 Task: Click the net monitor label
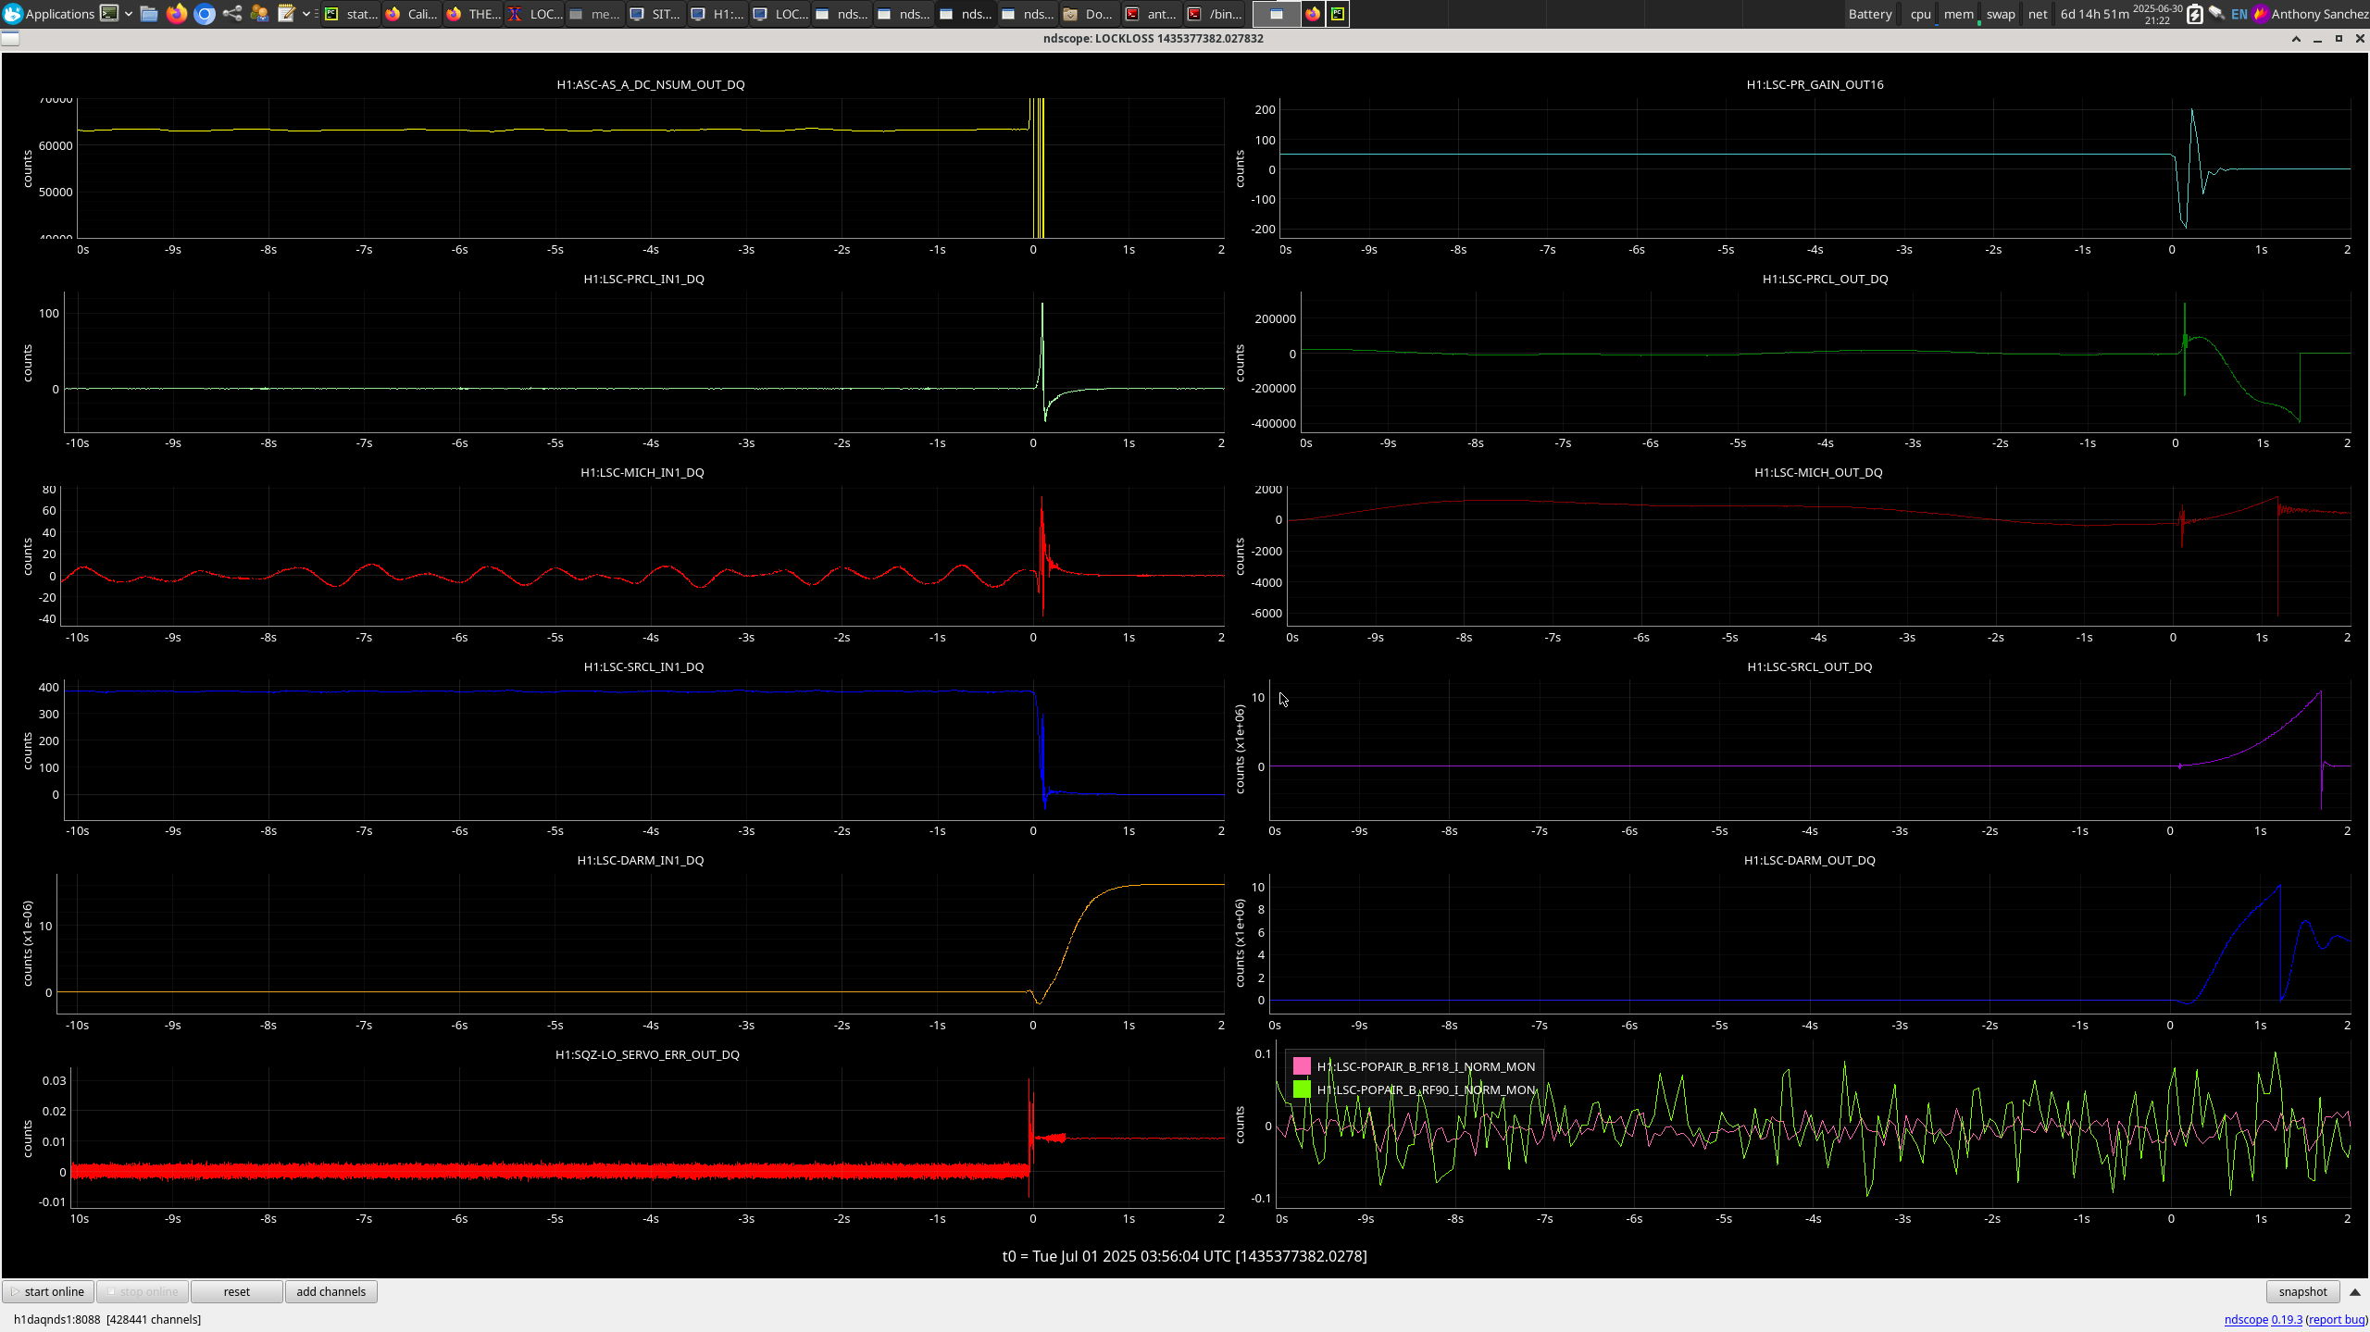2038,14
